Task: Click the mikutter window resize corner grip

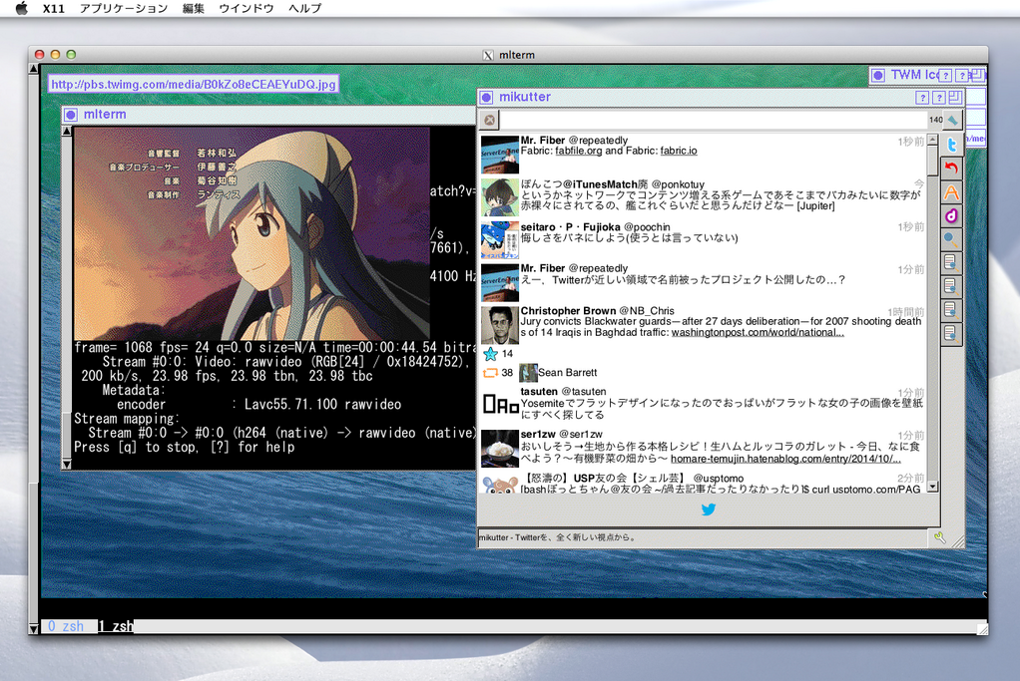Action: point(957,540)
